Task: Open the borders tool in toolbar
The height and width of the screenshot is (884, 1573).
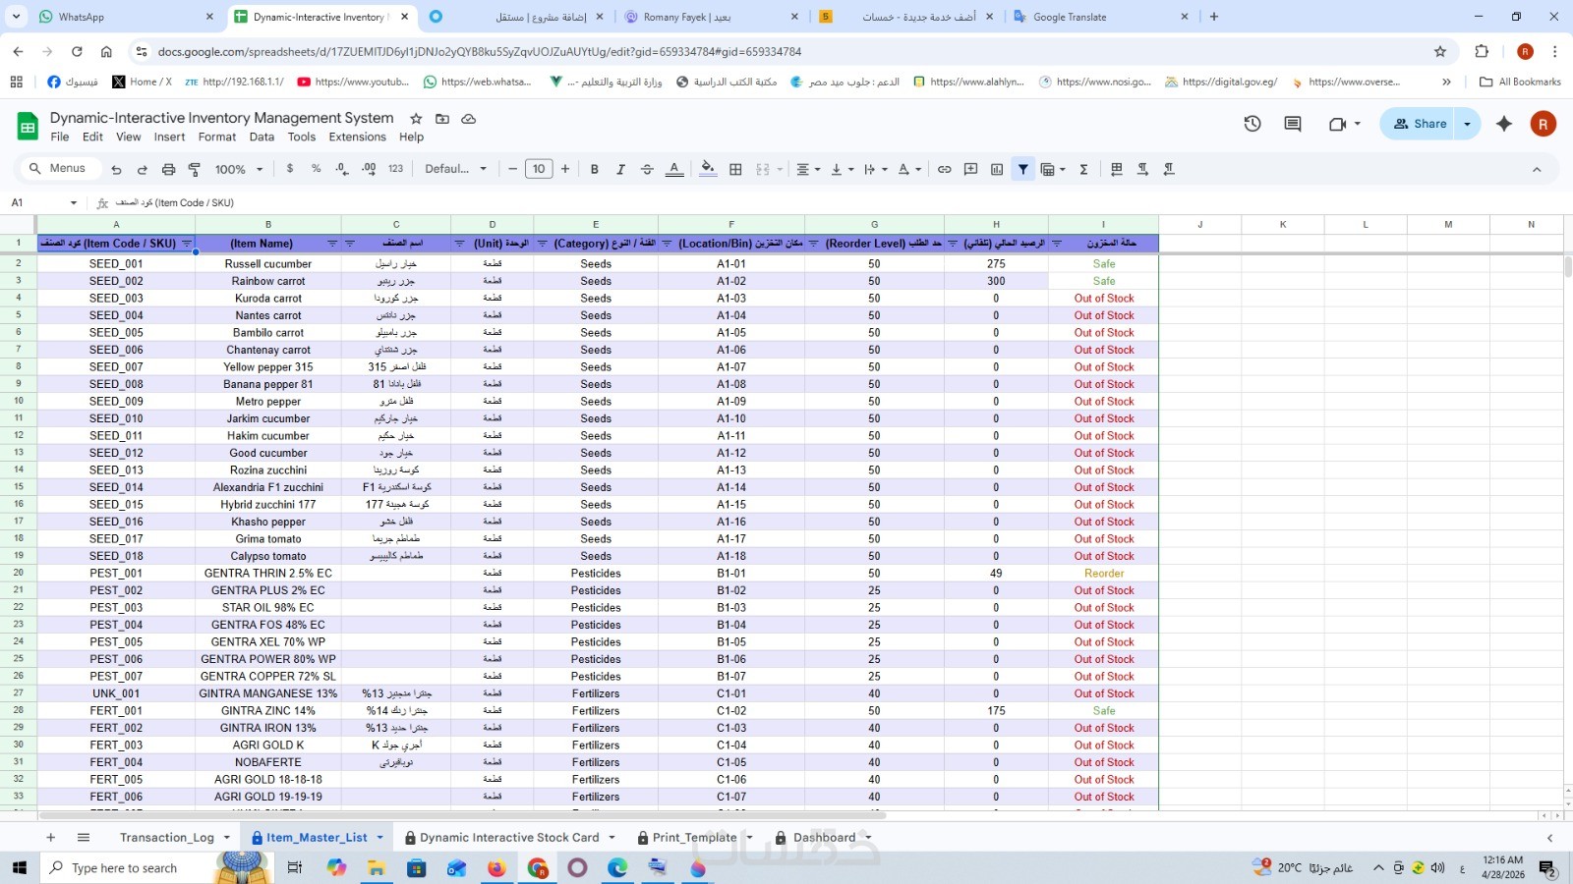Action: (735, 169)
